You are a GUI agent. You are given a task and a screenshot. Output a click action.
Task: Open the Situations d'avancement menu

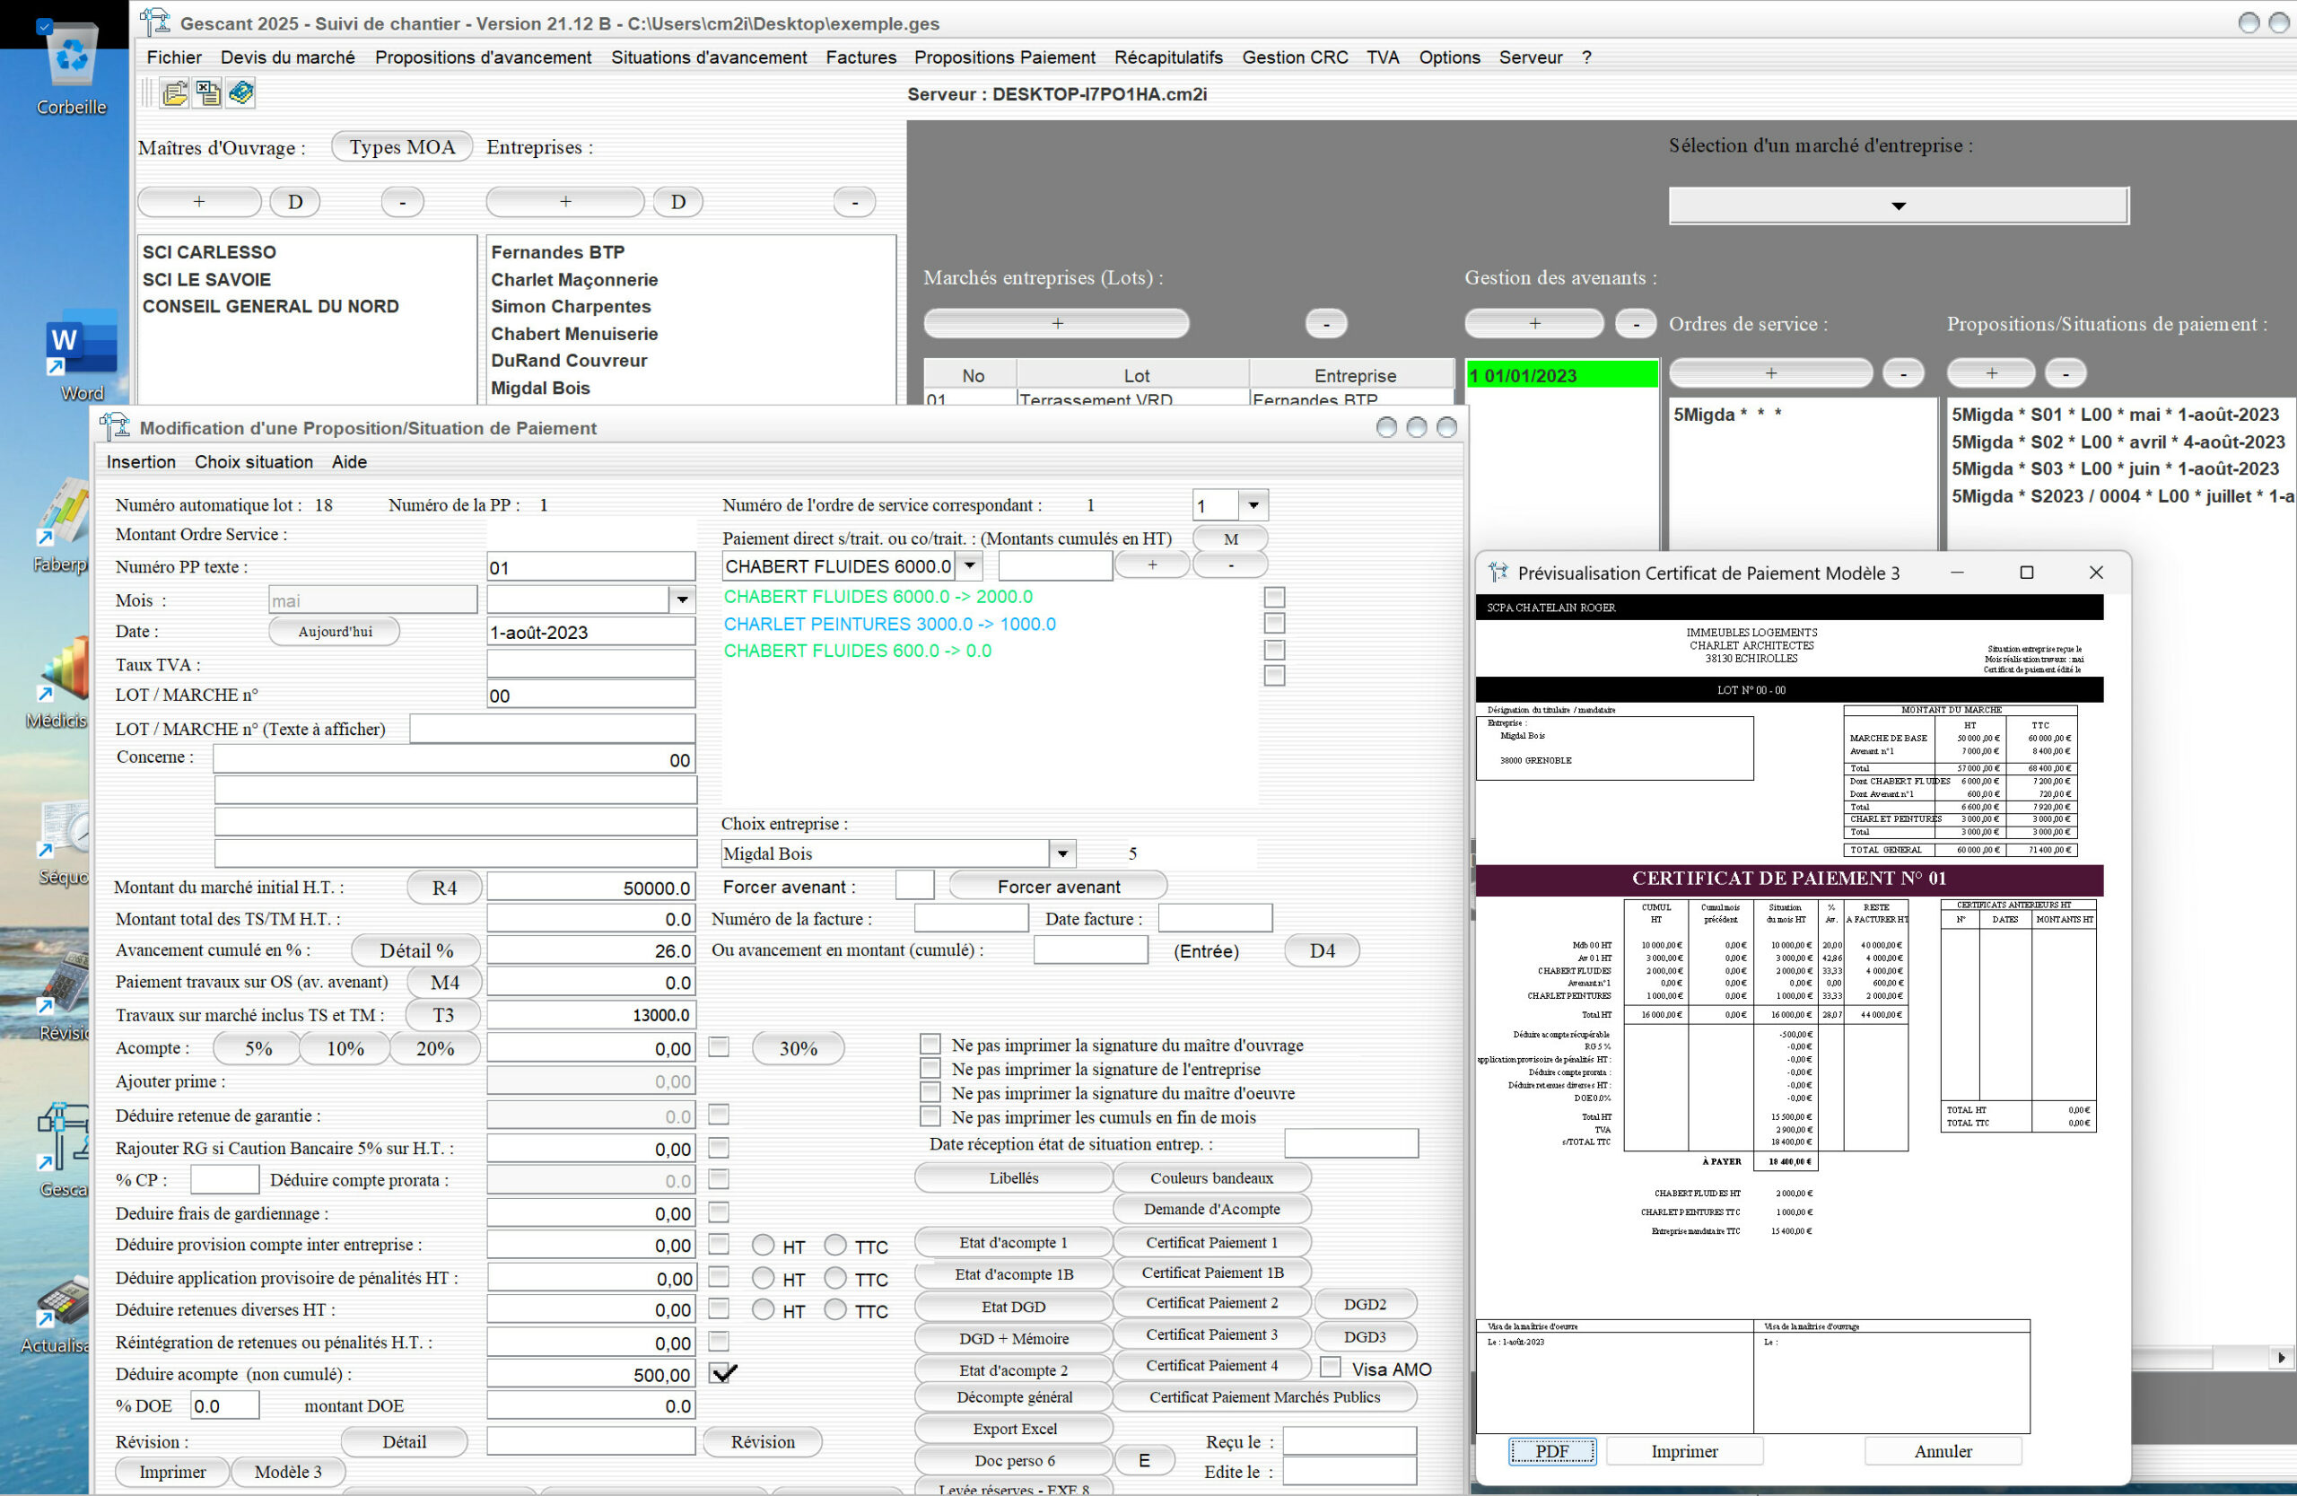click(x=709, y=57)
